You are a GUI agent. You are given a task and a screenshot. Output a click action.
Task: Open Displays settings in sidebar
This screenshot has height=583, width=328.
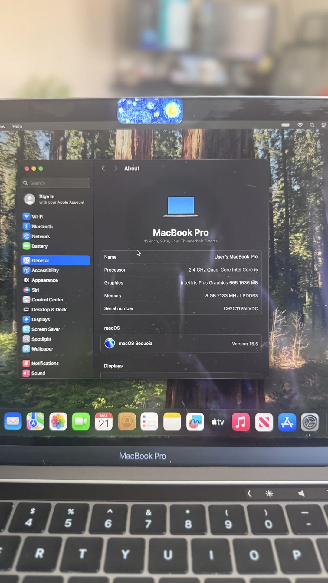[x=36, y=319]
